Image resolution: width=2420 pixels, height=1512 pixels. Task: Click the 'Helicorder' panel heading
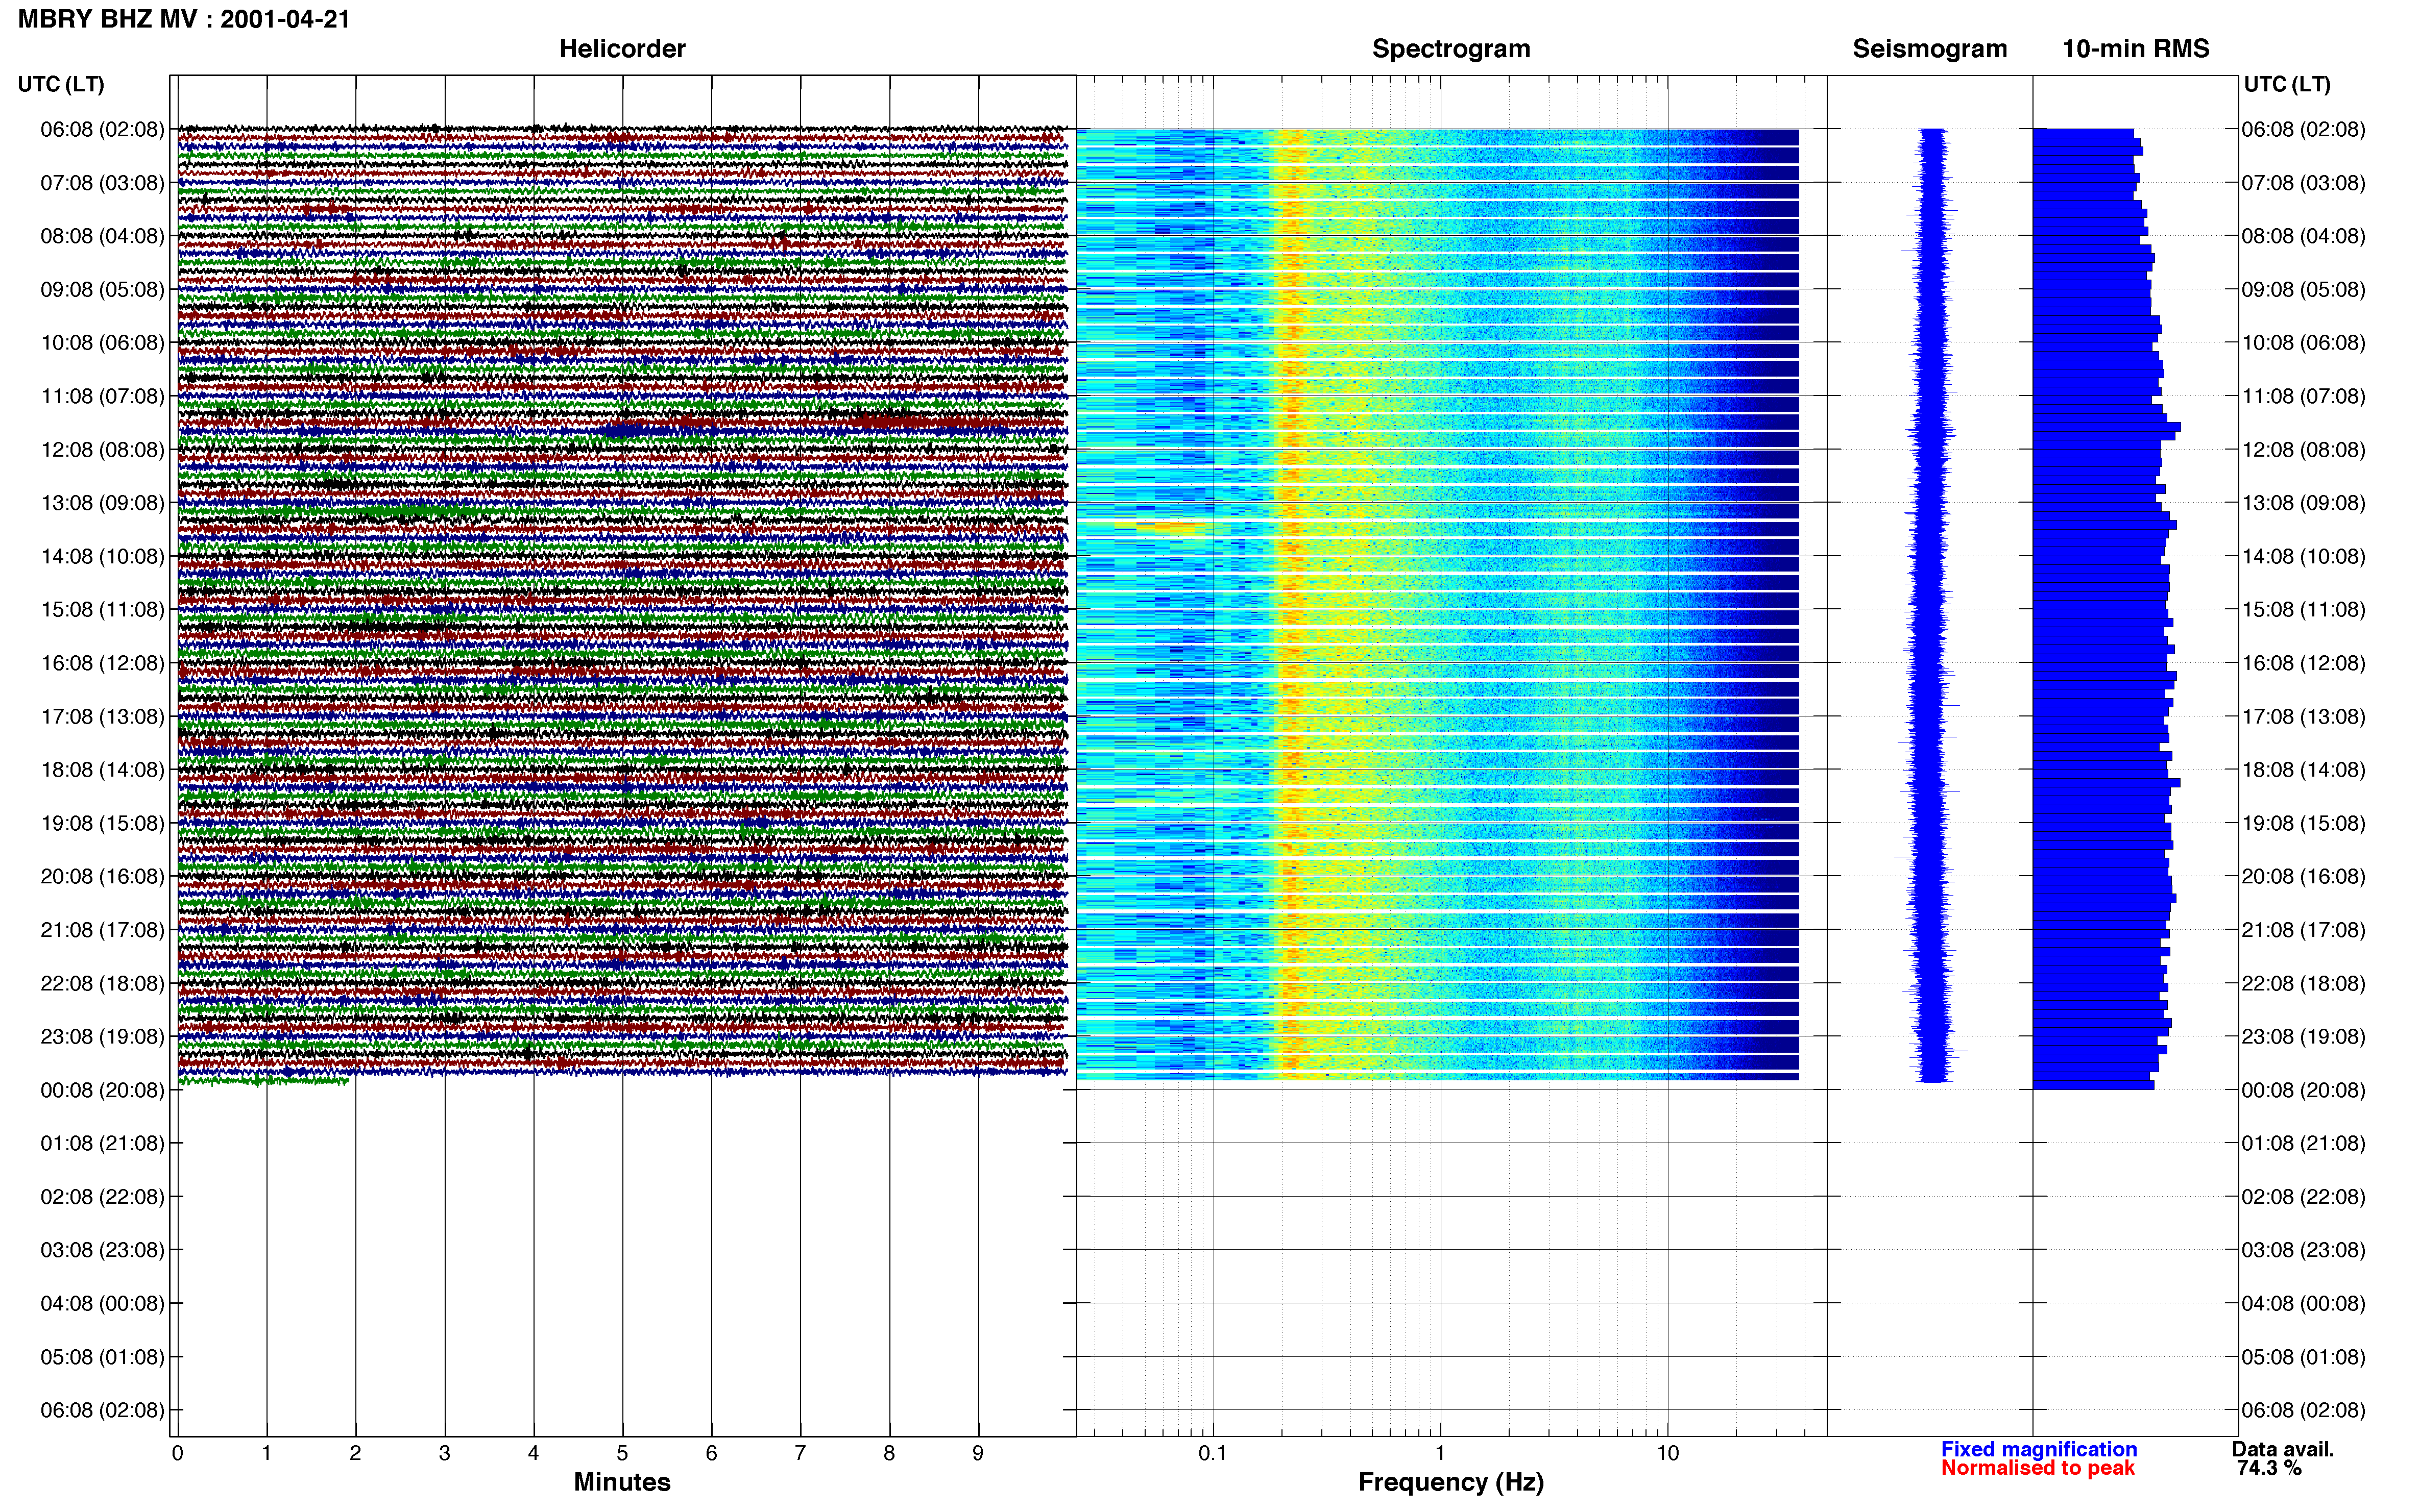622,49
